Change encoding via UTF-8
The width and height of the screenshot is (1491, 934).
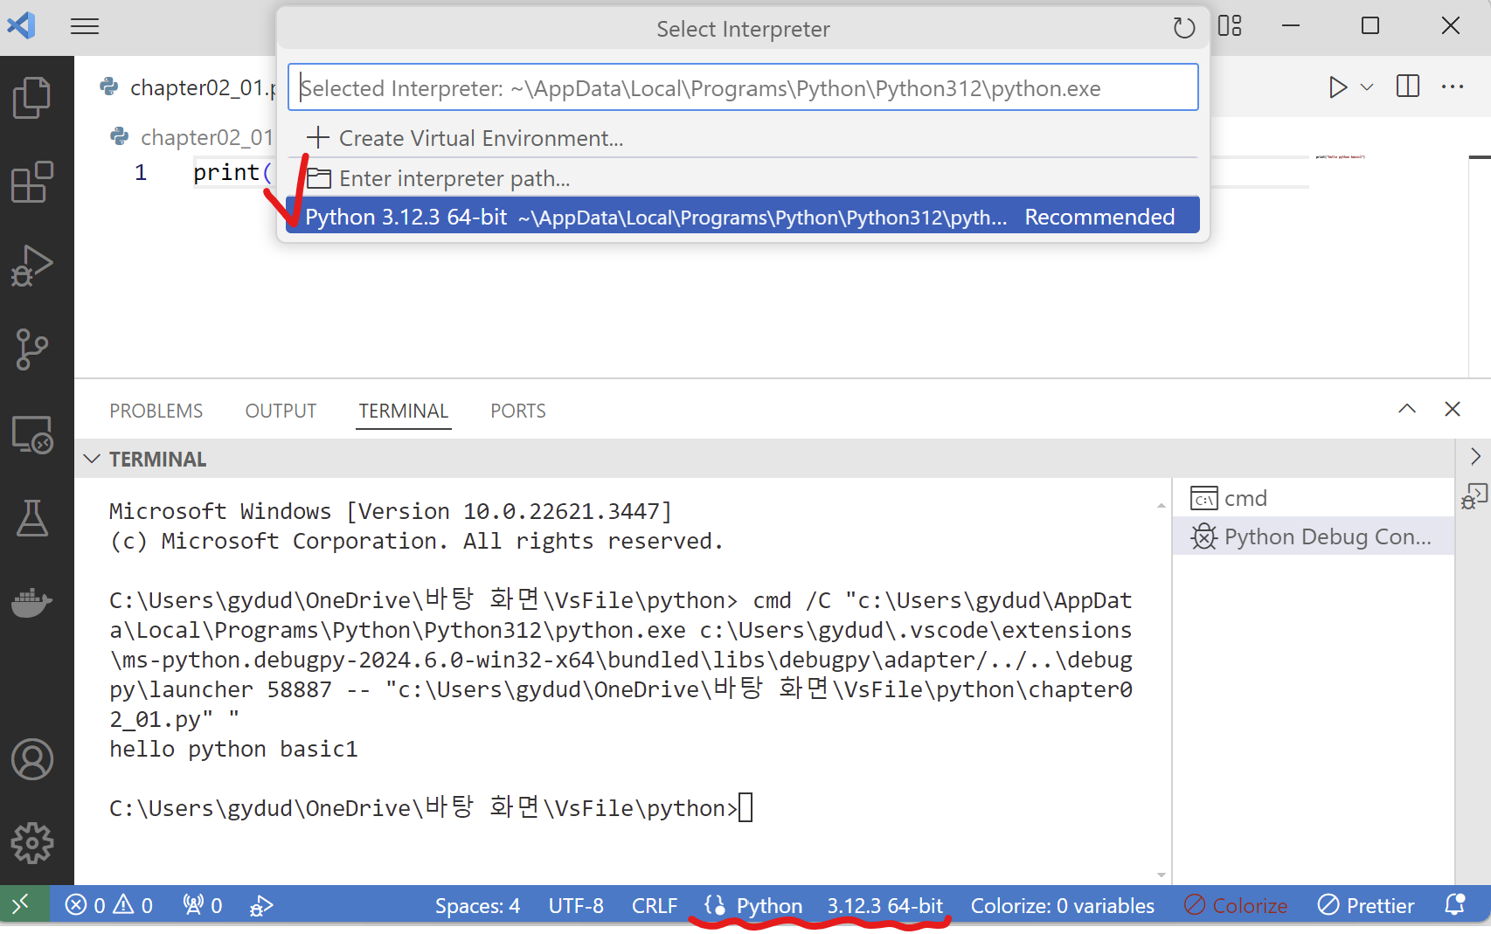pos(576,906)
